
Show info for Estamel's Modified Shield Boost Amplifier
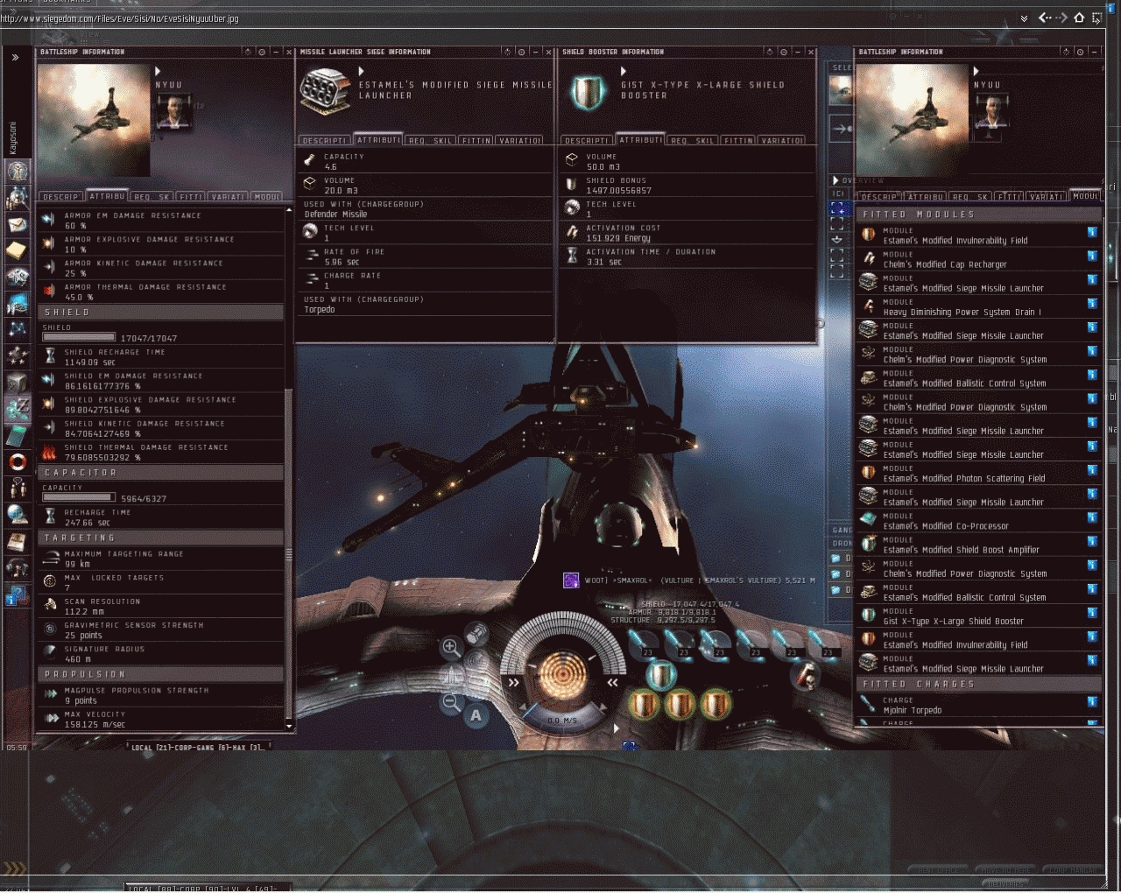click(1092, 541)
